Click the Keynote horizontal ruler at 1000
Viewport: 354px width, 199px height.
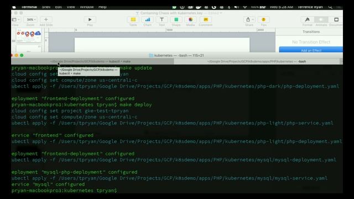[x=169, y=30]
